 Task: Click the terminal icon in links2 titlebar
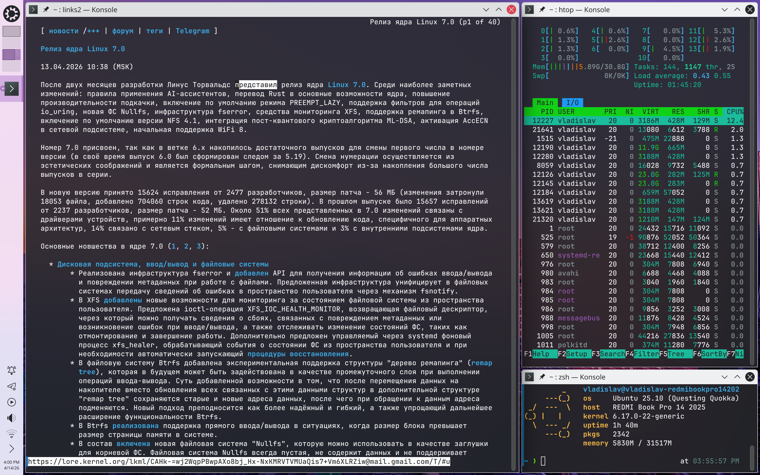(x=33, y=10)
